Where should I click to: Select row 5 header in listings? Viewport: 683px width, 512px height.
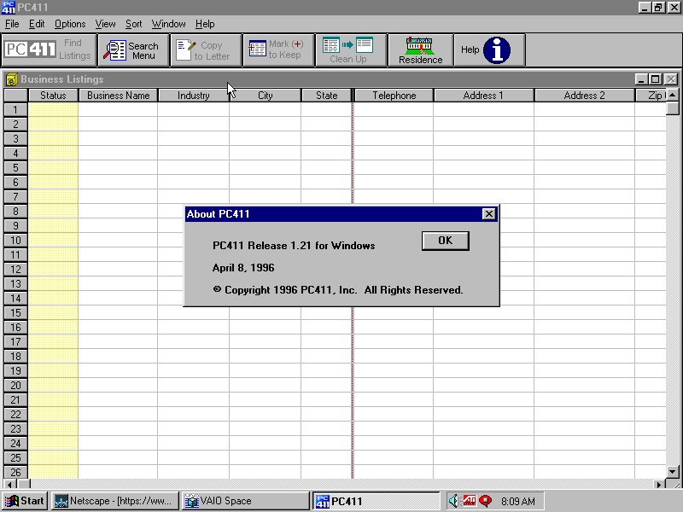pyautogui.click(x=15, y=167)
